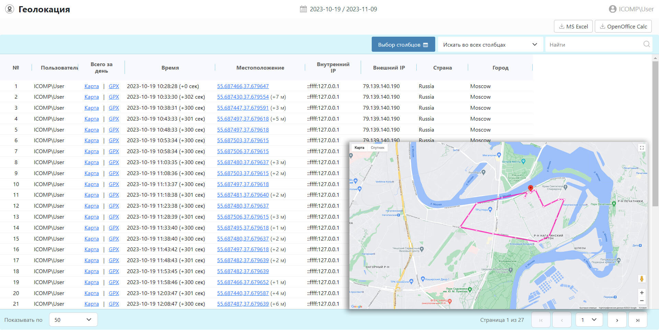Zoom out on the map with minus

[x=641, y=301]
